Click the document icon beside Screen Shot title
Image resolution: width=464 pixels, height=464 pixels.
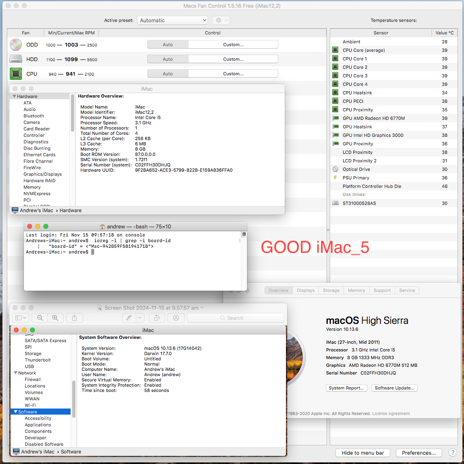click(x=100, y=308)
